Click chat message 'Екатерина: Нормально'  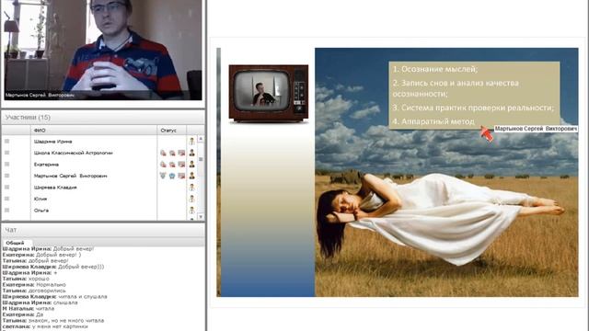coord(34,284)
